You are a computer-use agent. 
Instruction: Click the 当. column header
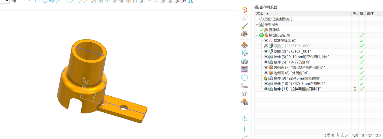[x=355, y=14]
